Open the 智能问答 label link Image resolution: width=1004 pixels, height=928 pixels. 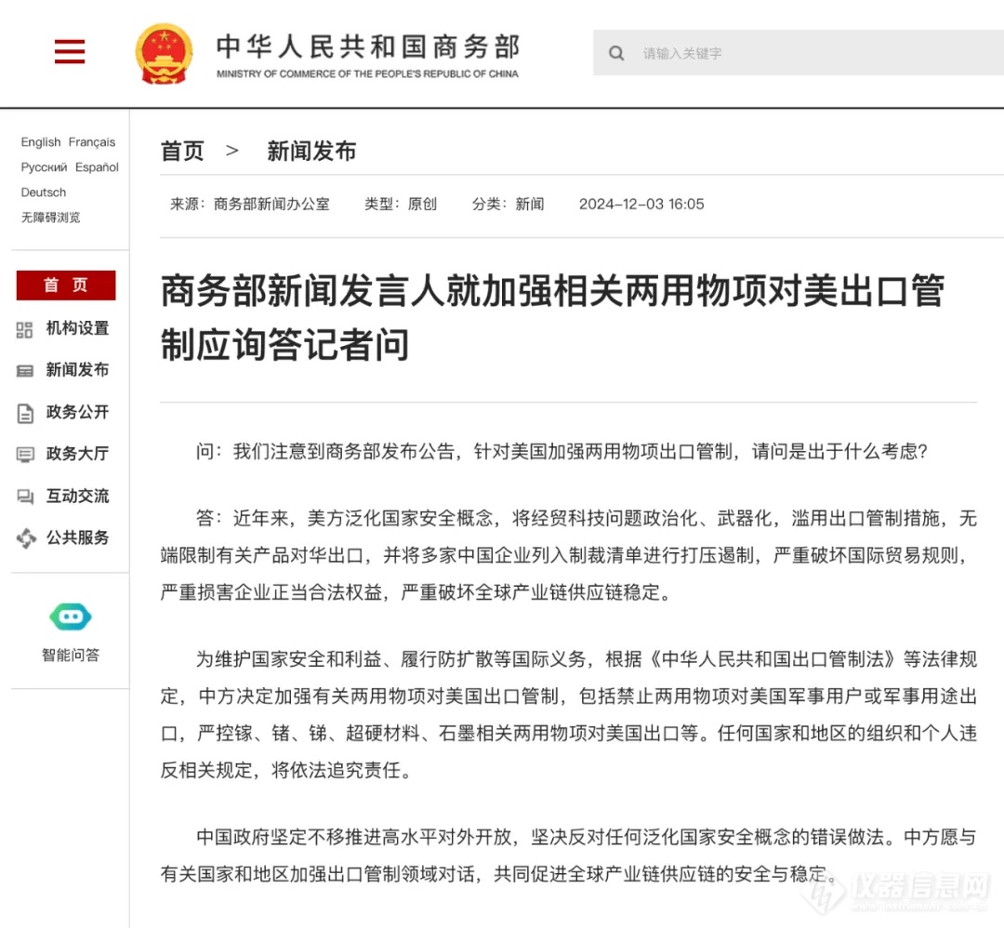click(71, 655)
